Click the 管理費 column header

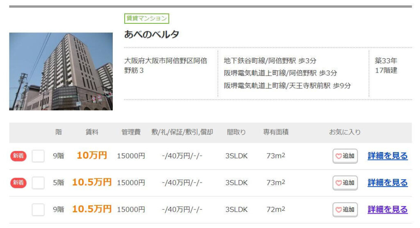pos(131,132)
